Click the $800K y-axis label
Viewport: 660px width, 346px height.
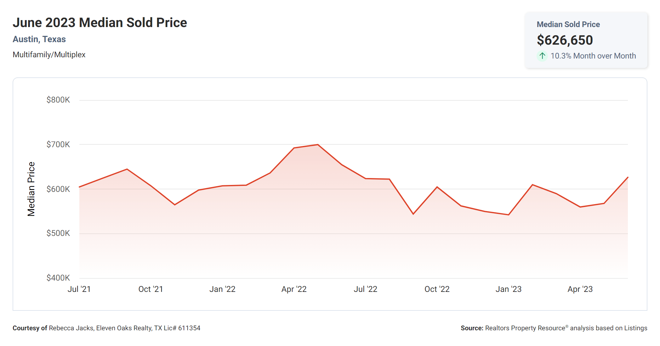click(58, 100)
